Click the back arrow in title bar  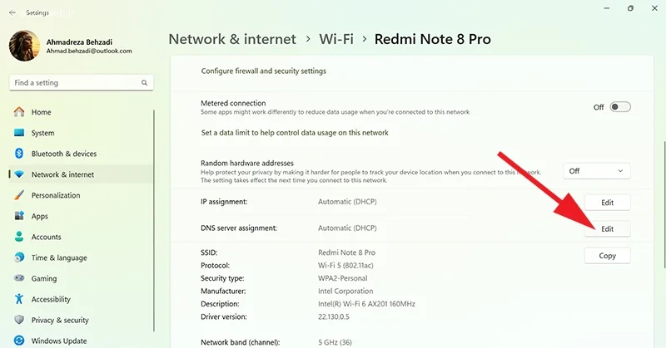[12, 12]
